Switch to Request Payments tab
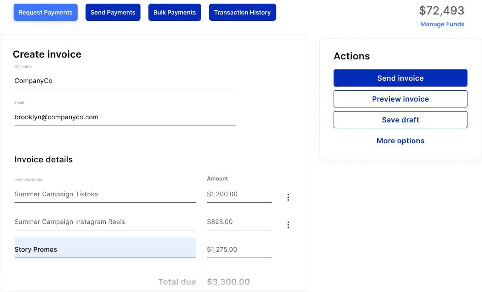Image resolution: width=482 pixels, height=292 pixels. pyautogui.click(x=45, y=12)
